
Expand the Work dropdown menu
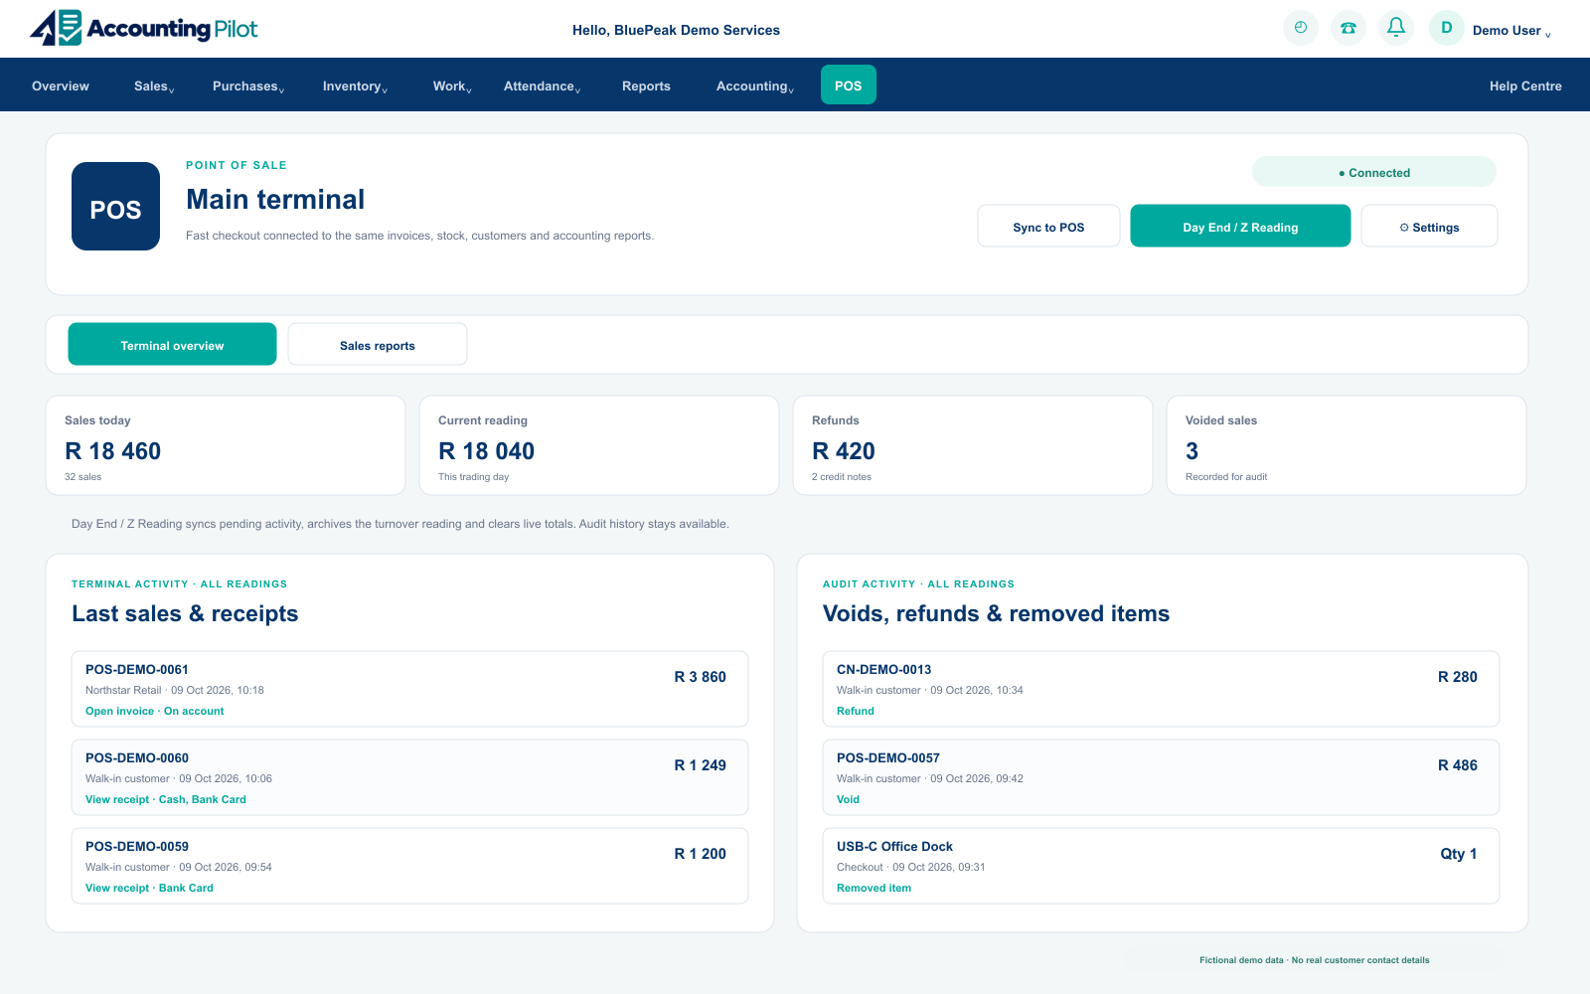click(452, 86)
